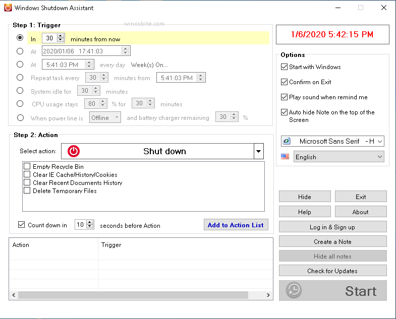Viewport: 396px width, 319px height.
Task: Toggle 'Confirm on Exit' checkbox
Action: pos(284,82)
